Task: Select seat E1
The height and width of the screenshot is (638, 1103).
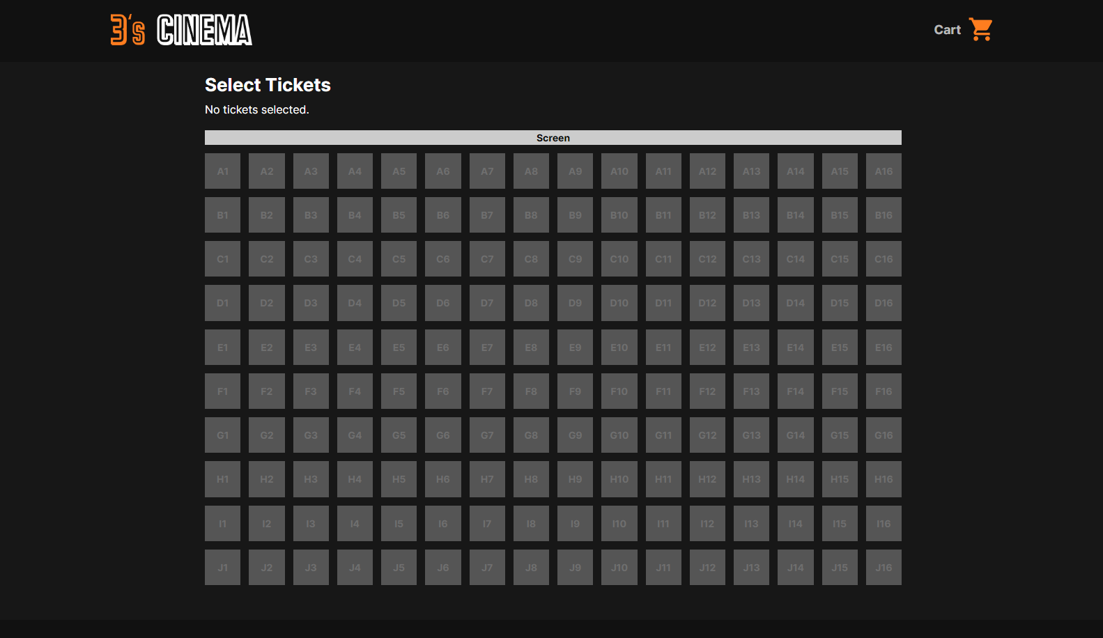Action: [222, 348]
